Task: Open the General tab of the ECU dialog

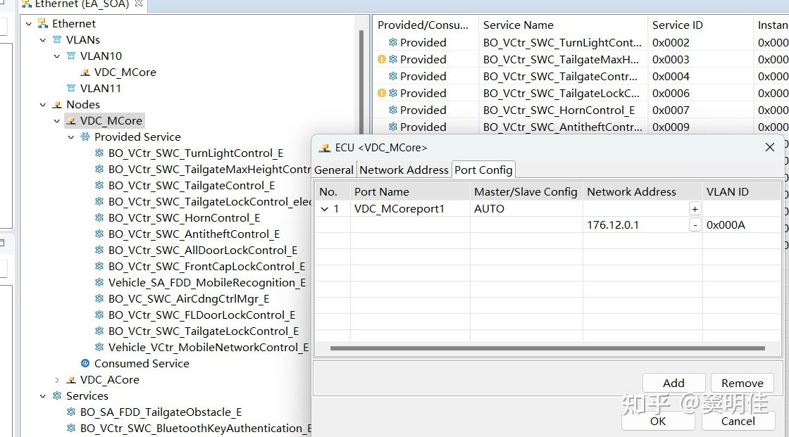Action: (334, 170)
